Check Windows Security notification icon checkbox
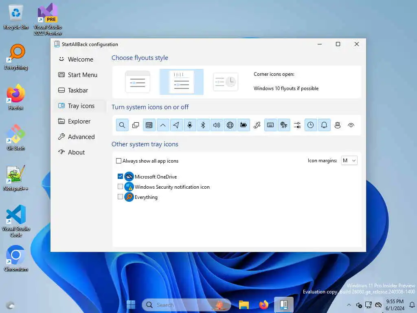Viewport: 417px width, 313px height. pos(120,187)
